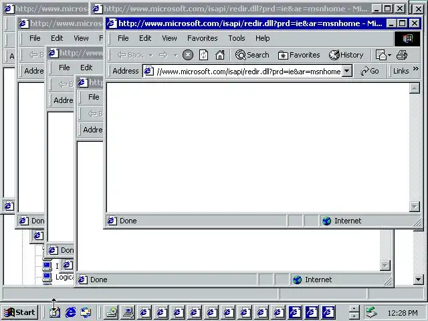Image resolution: width=428 pixels, height=321 pixels.
Task: Click the computer icon beside the Logica tree row
Action: tap(47, 277)
